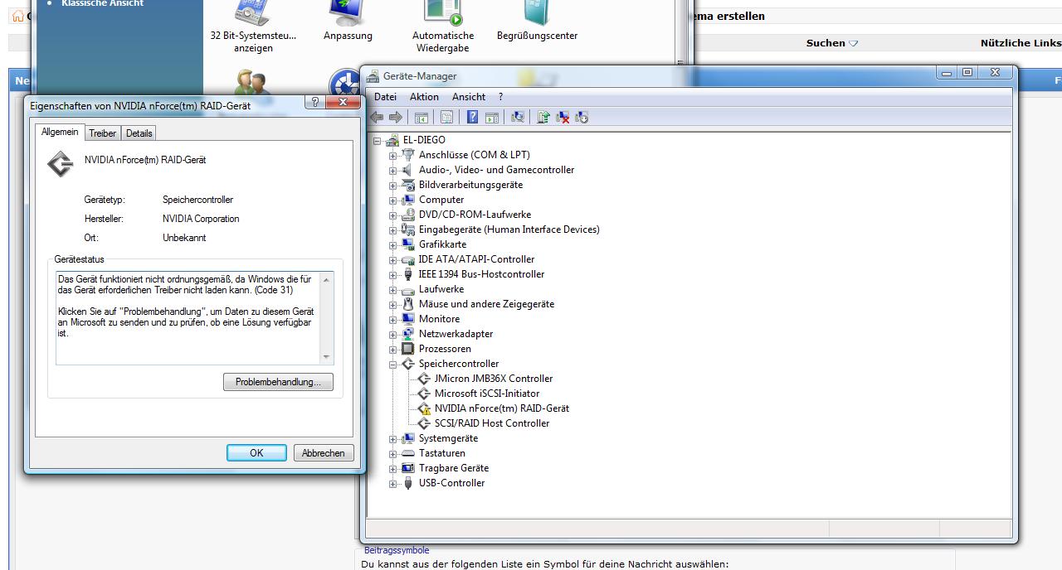Open Automatische Wiedergabe in Control Panel
Image resolution: width=1062 pixels, height=570 pixels.
tap(443, 27)
